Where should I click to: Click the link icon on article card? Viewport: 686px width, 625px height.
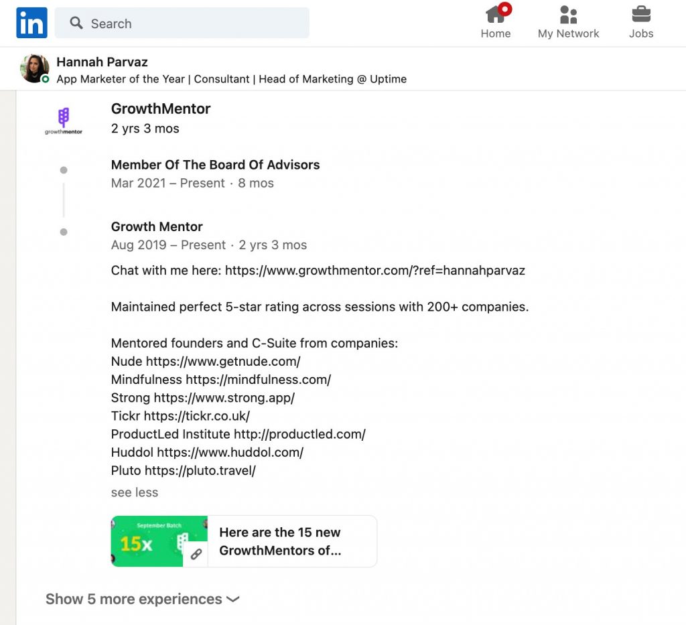pyautogui.click(x=196, y=554)
